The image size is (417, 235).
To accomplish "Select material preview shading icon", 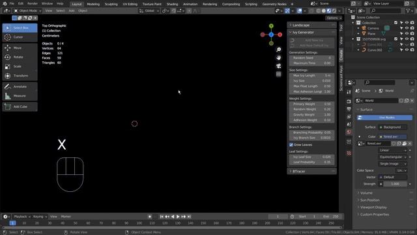I will (329, 11).
